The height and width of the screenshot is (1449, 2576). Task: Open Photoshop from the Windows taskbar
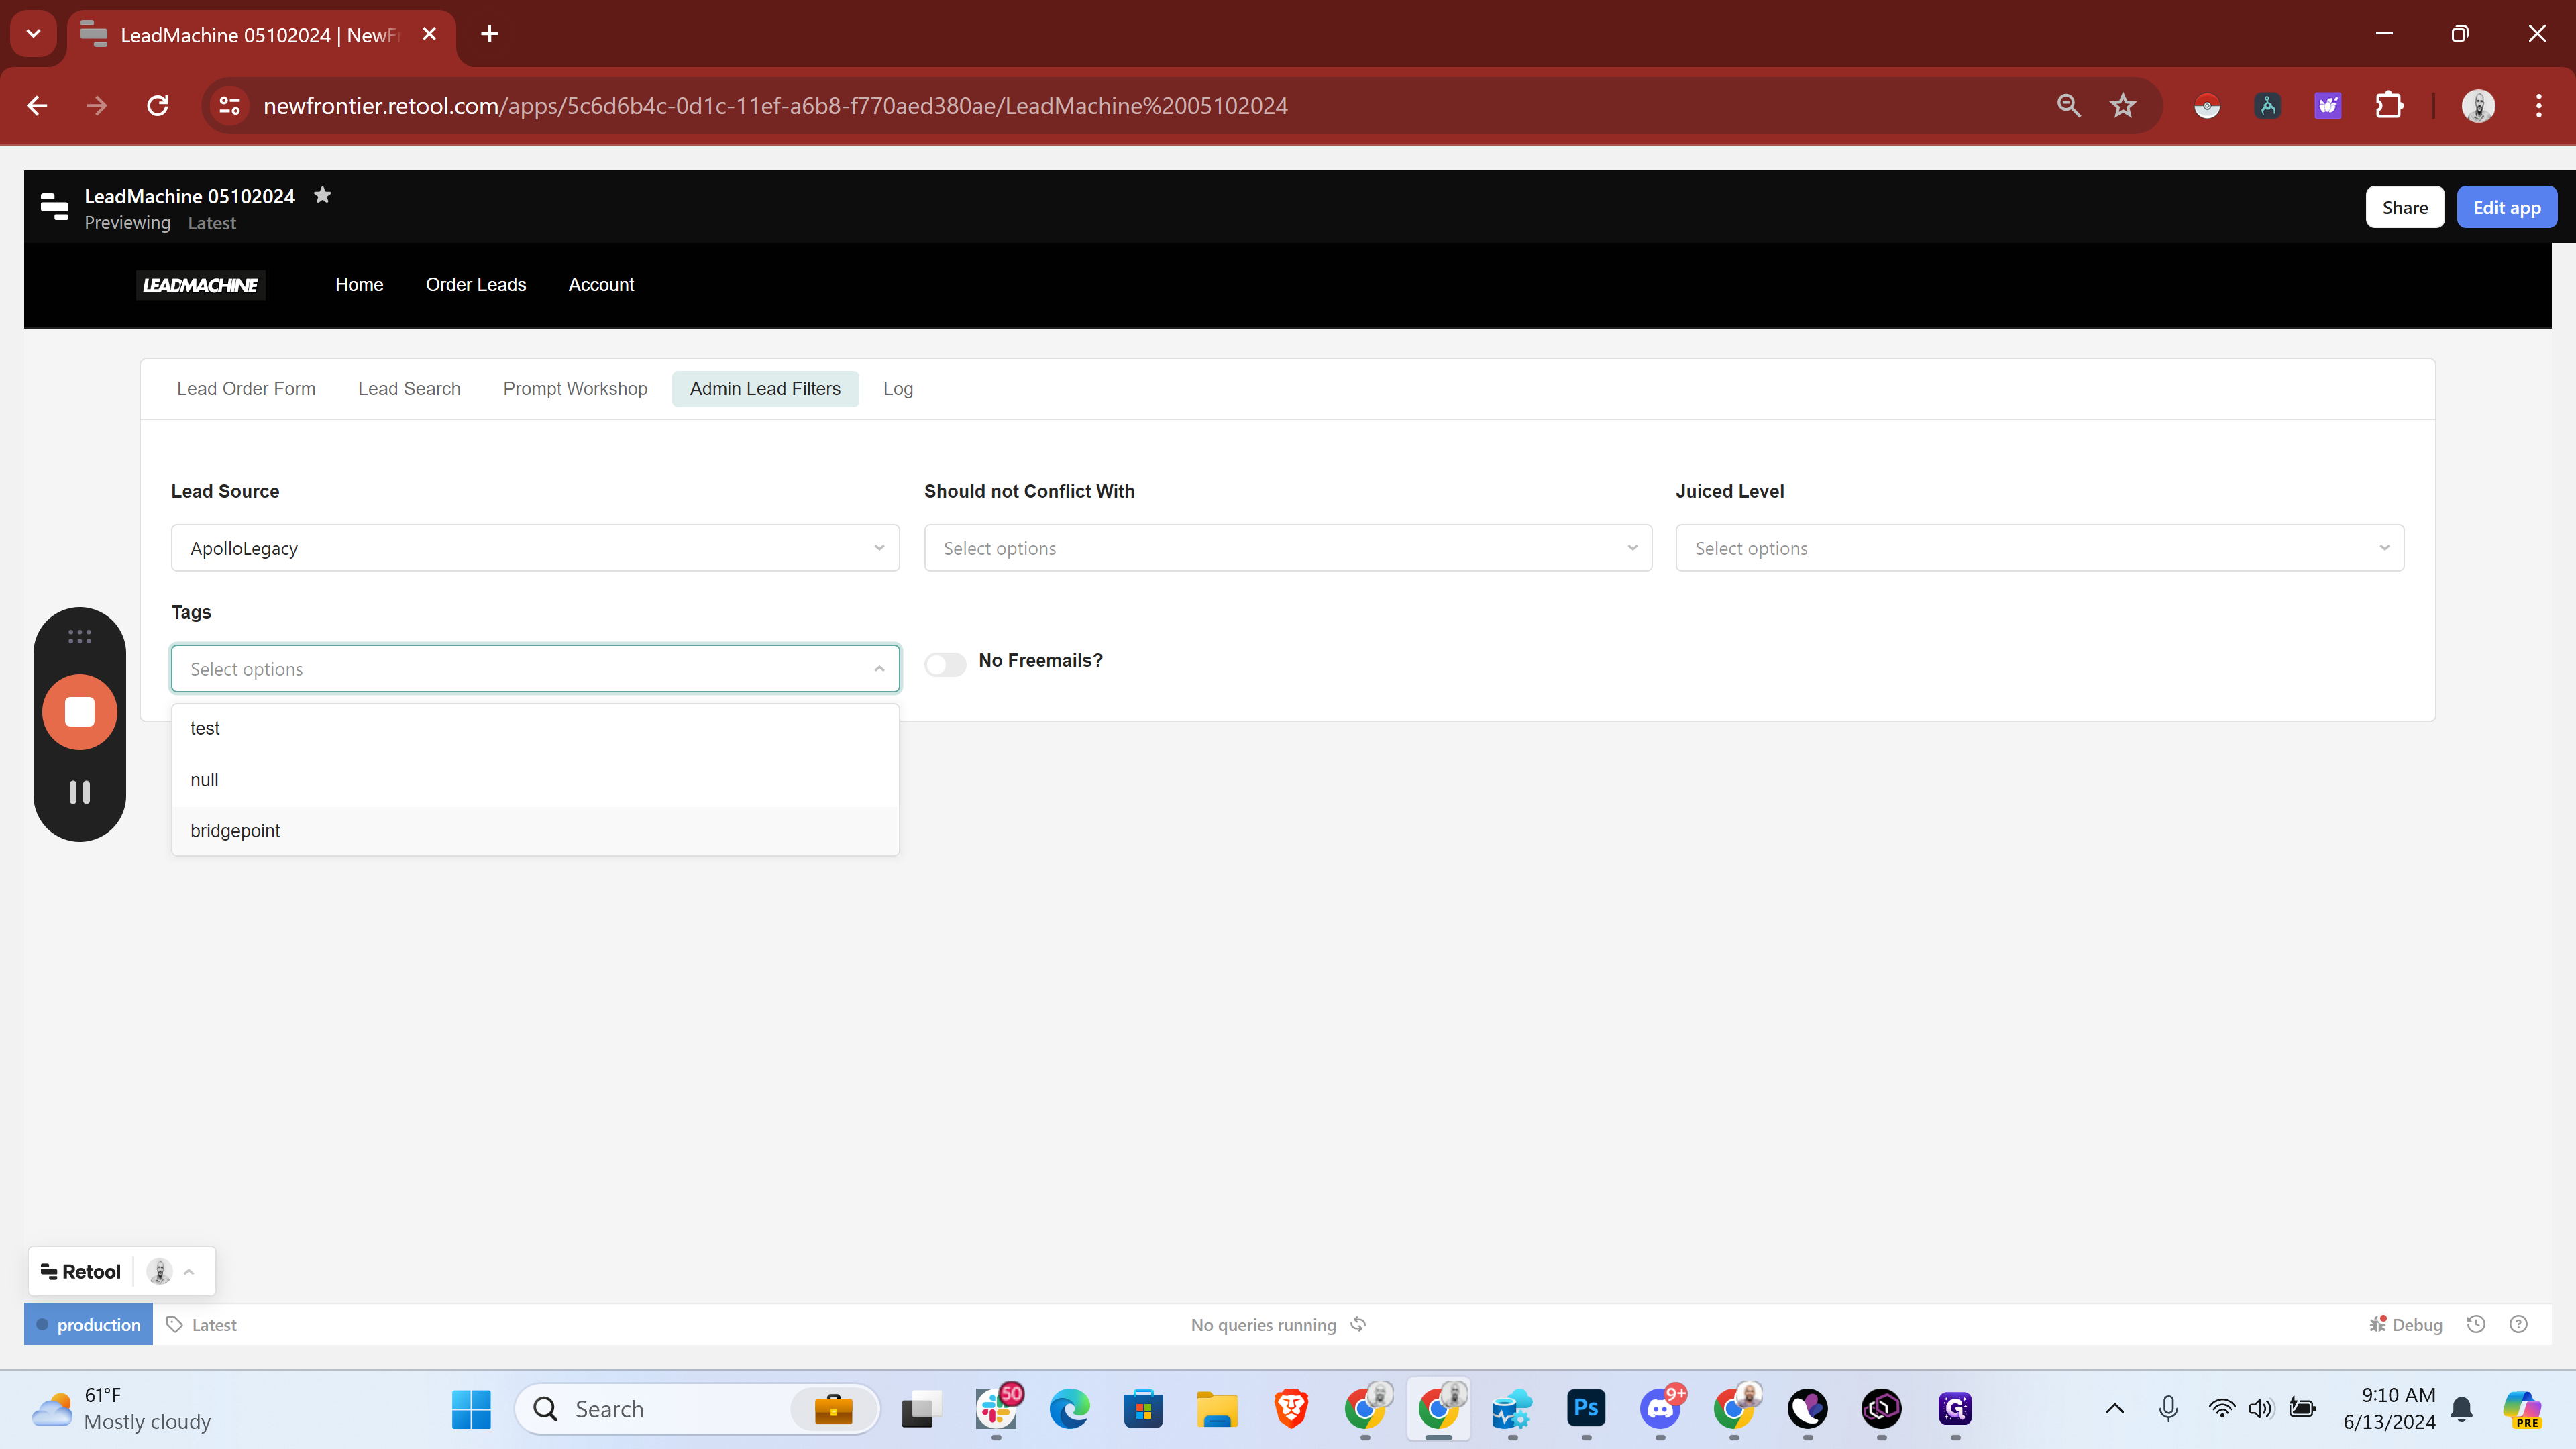point(1586,1409)
